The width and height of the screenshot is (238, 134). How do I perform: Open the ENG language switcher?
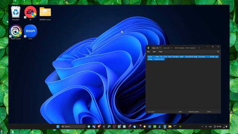[x=210, y=127]
